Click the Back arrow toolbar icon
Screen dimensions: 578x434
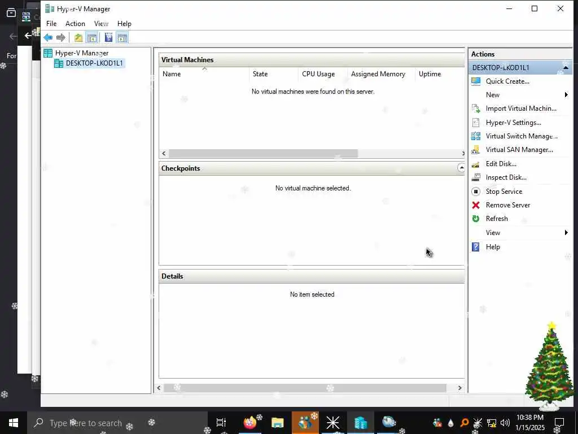pos(48,37)
